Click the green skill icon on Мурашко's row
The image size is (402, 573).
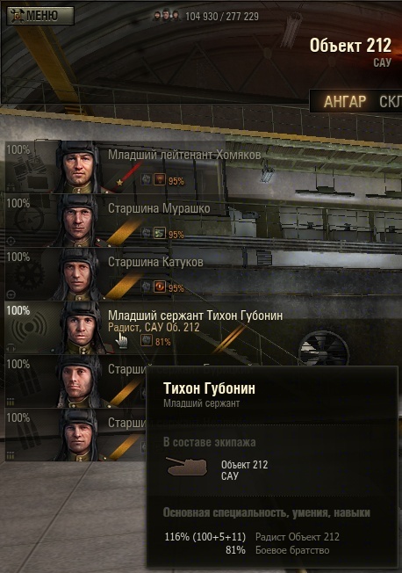(x=160, y=233)
